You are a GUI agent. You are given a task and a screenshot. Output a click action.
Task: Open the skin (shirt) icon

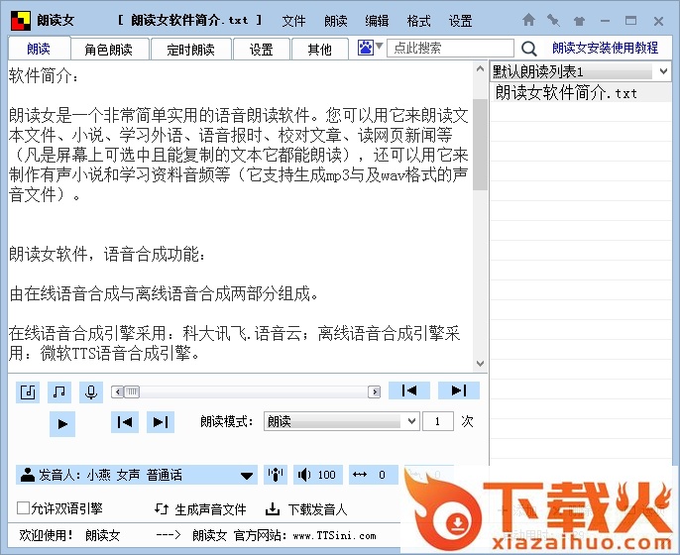pos(579,21)
